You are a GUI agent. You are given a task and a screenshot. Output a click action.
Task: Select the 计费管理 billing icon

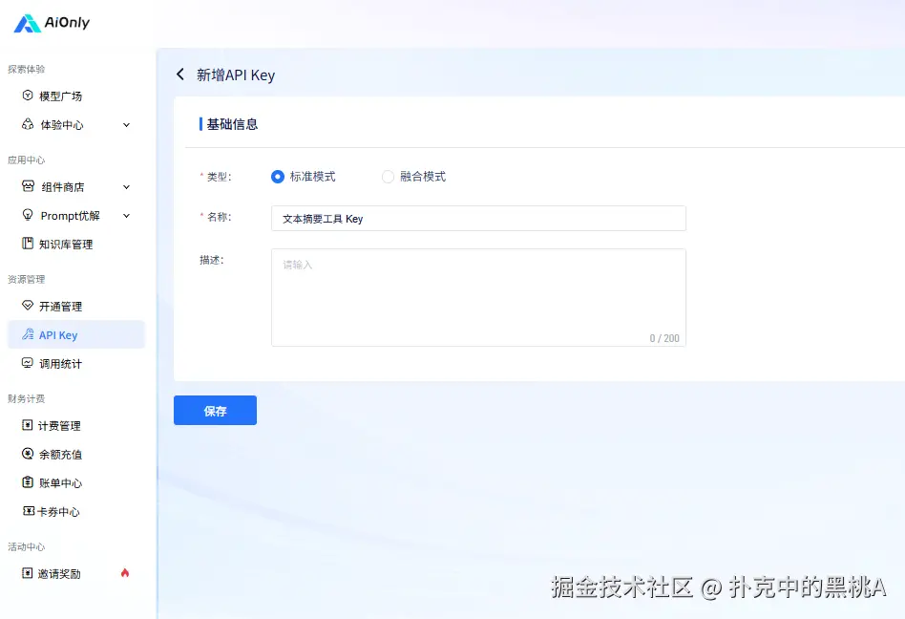[x=28, y=425]
